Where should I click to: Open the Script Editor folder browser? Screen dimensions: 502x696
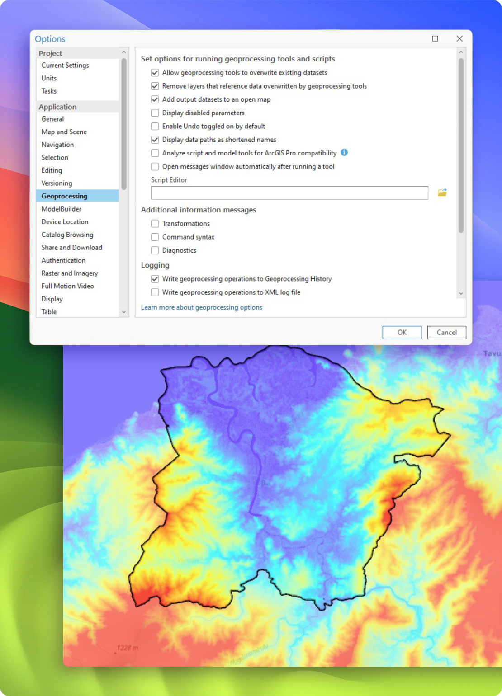click(x=442, y=192)
